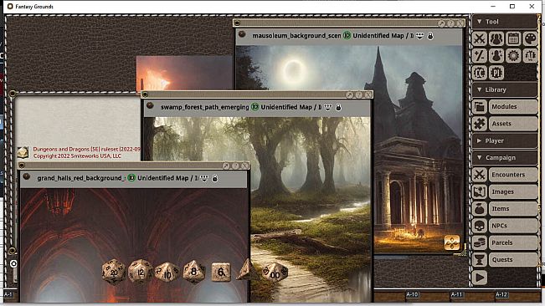
Task: Click help button on swamp_forest window
Action: 358,94
